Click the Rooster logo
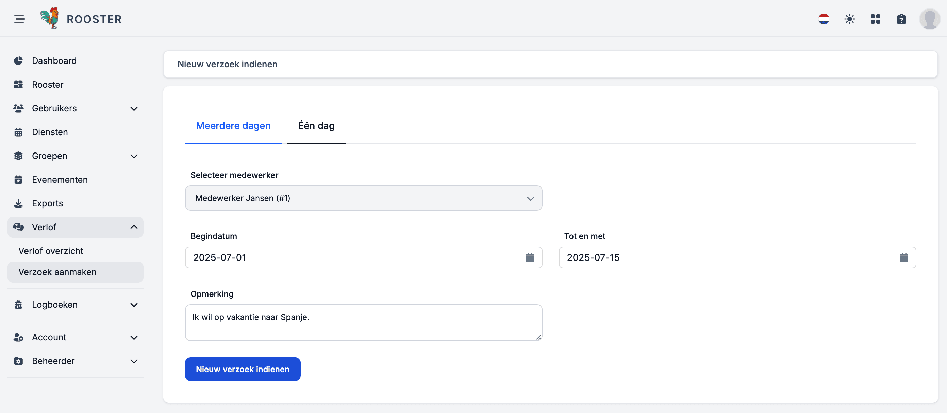The height and width of the screenshot is (413, 947). (81, 18)
